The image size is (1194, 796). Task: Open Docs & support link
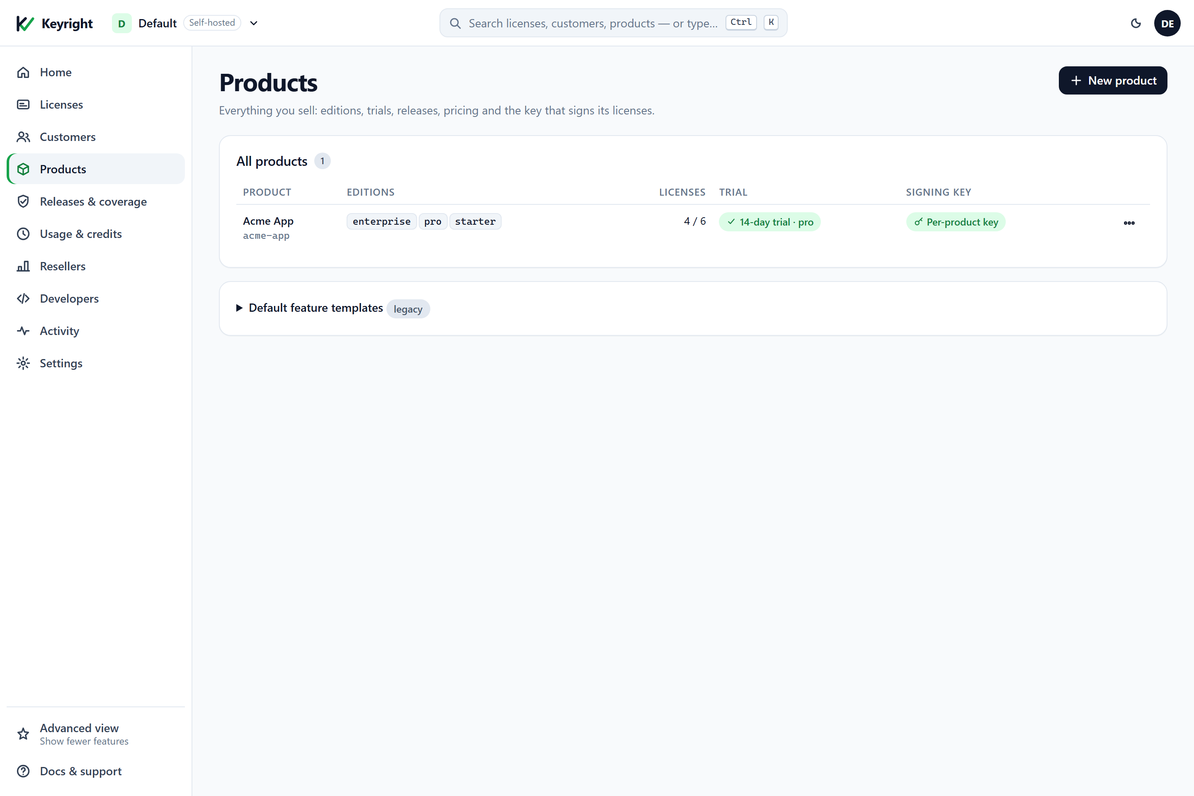[x=96, y=771]
